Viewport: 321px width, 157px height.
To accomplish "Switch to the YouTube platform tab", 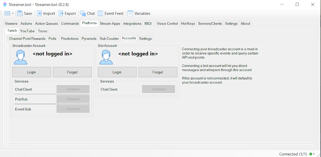I will click(x=27, y=31).
